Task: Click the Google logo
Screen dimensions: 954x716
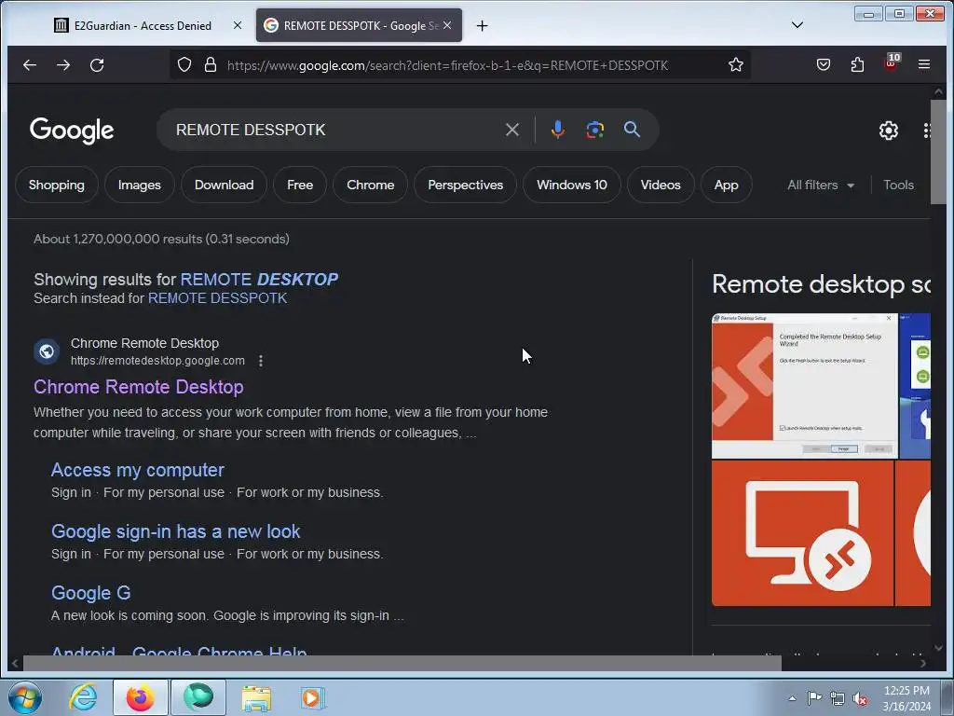Action: [72, 130]
